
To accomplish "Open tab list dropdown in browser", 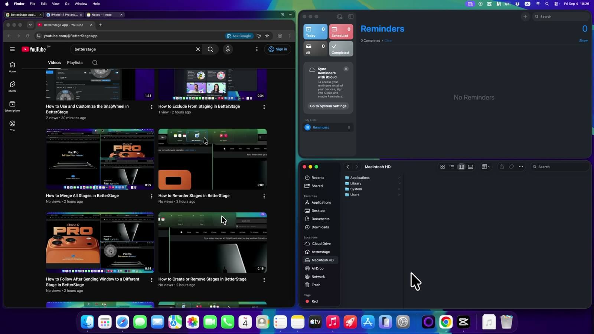I will tap(30, 25).
